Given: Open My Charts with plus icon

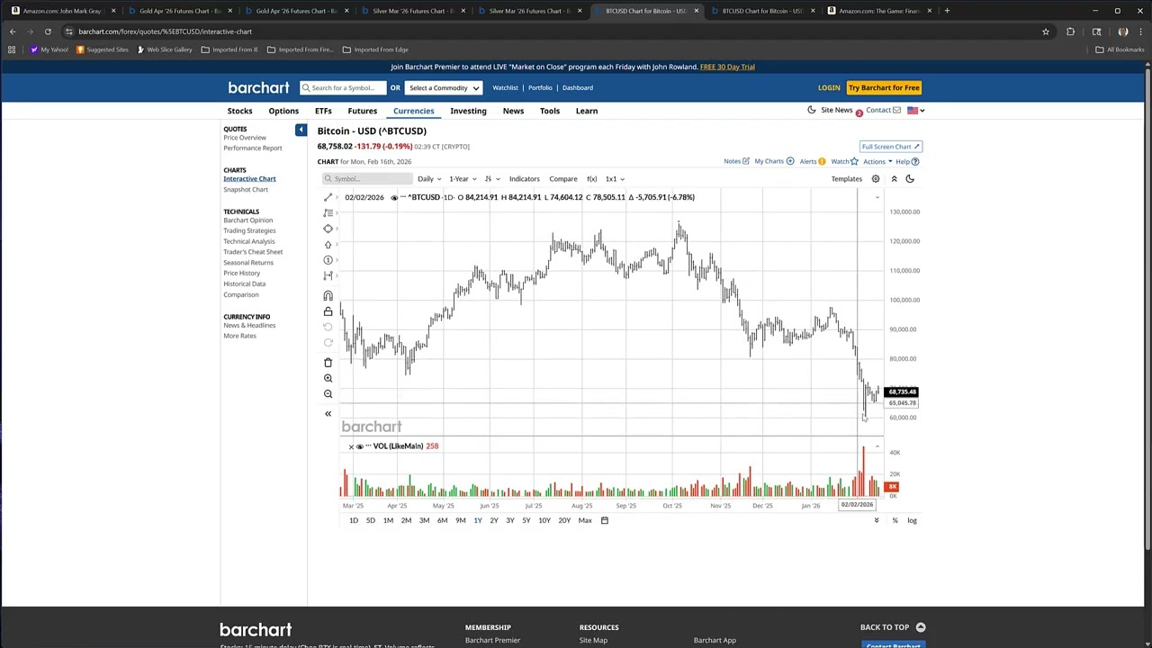Looking at the screenshot, I should pyautogui.click(x=774, y=162).
